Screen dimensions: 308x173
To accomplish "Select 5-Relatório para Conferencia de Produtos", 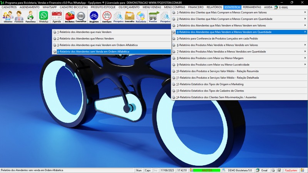I will pos(239,38).
